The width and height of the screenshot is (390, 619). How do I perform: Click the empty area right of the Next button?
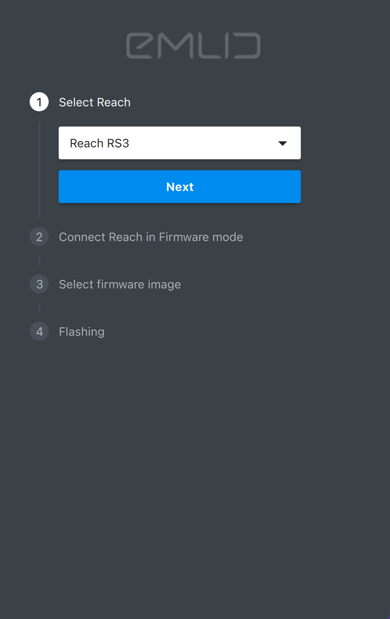point(345,187)
